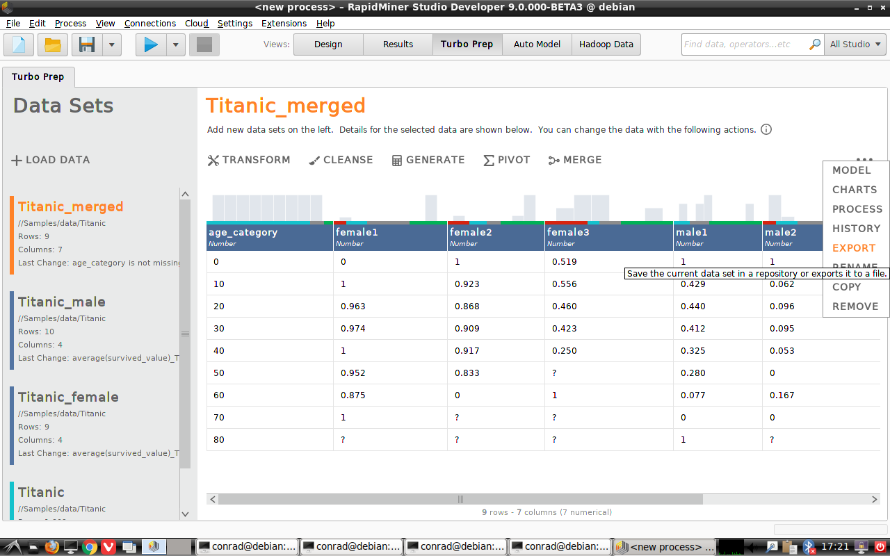Open the All Studio filter dropdown
The image size is (890, 556).
[855, 44]
